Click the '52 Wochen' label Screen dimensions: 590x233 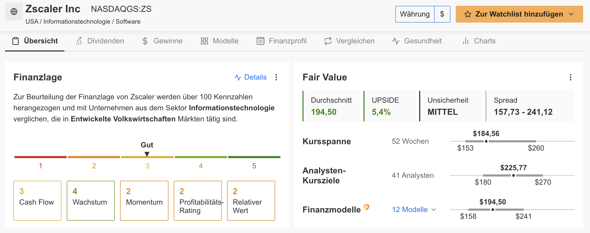[410, 141]
